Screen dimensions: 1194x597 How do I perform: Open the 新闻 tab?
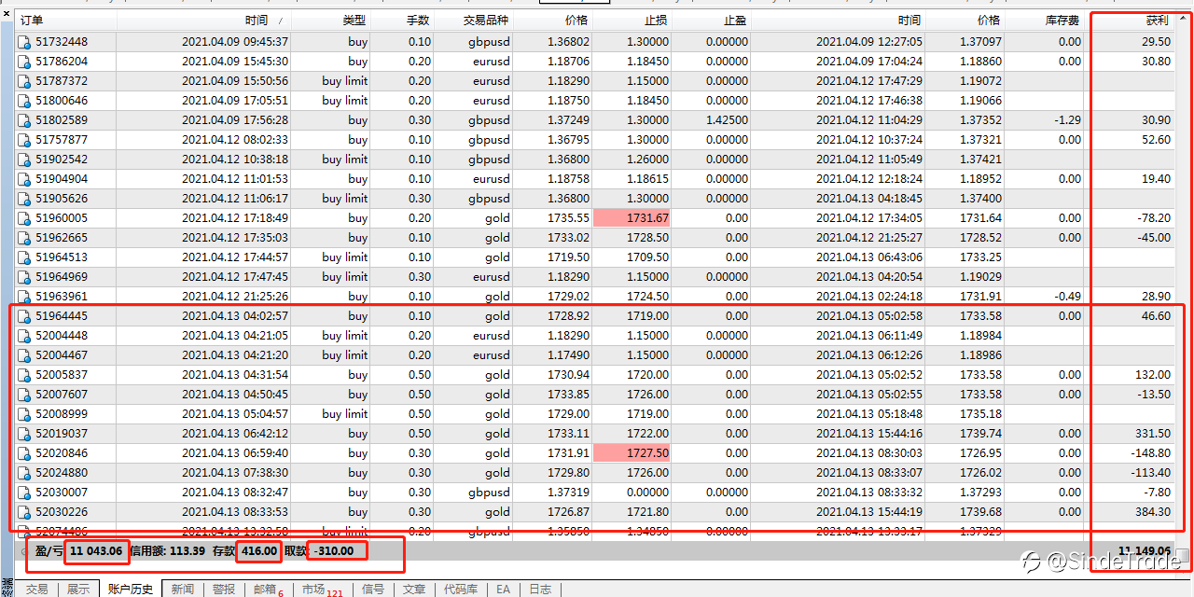pos(183,590)
